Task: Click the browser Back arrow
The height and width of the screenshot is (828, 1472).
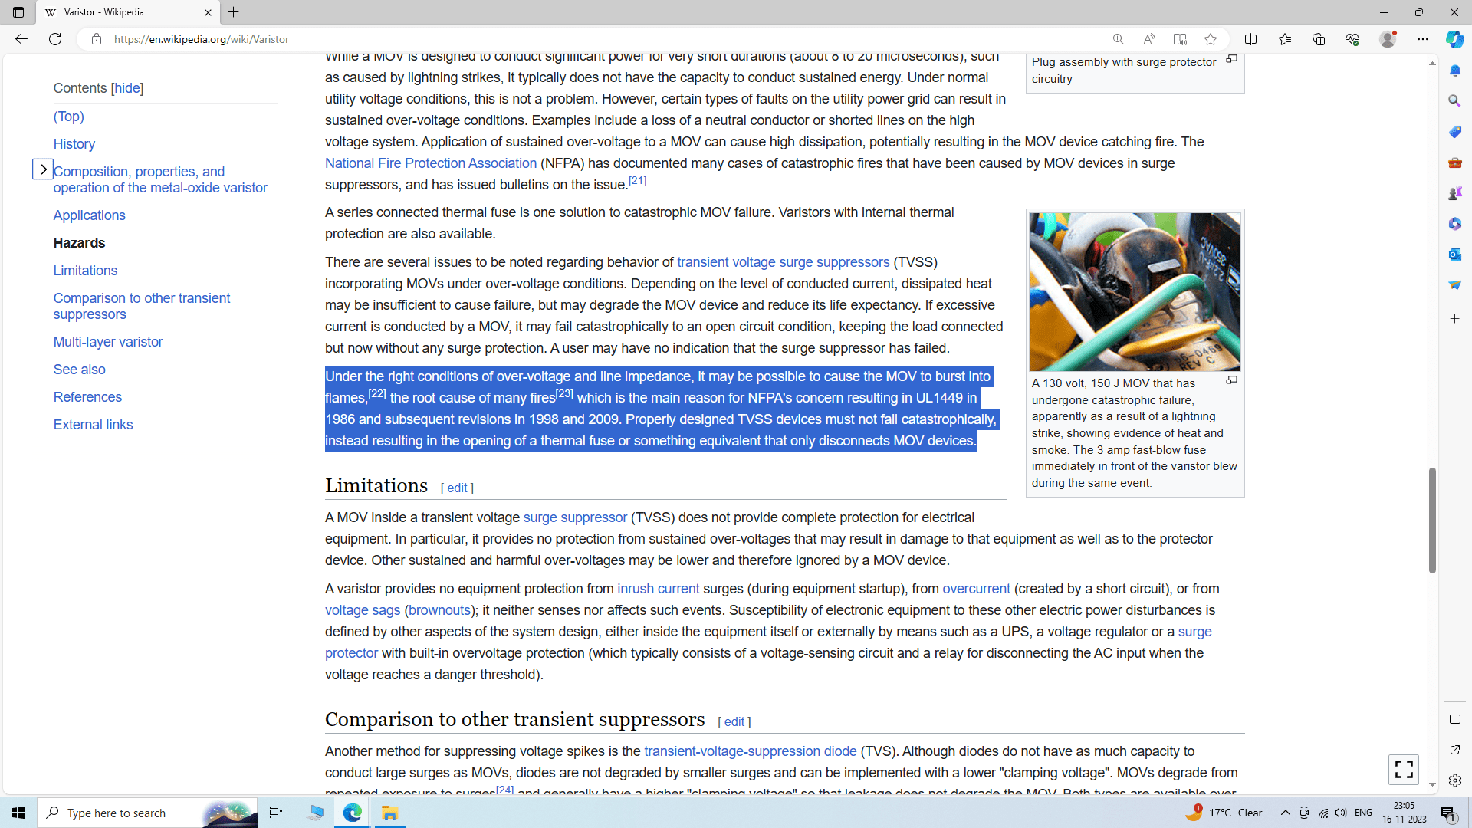Action: coord(21,39)
